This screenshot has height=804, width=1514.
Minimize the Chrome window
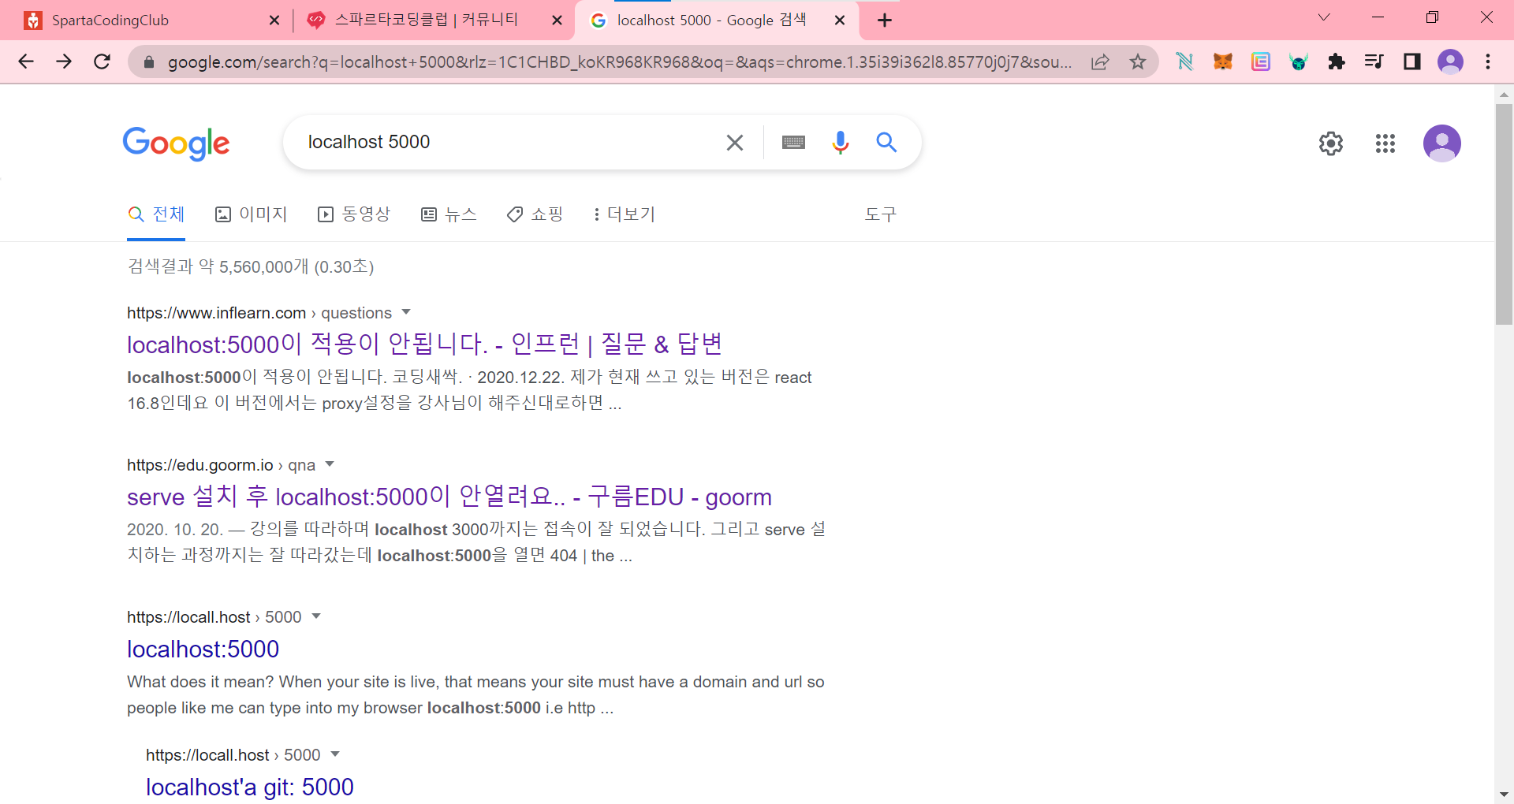pyautogui.click(x=1378, y=17)
